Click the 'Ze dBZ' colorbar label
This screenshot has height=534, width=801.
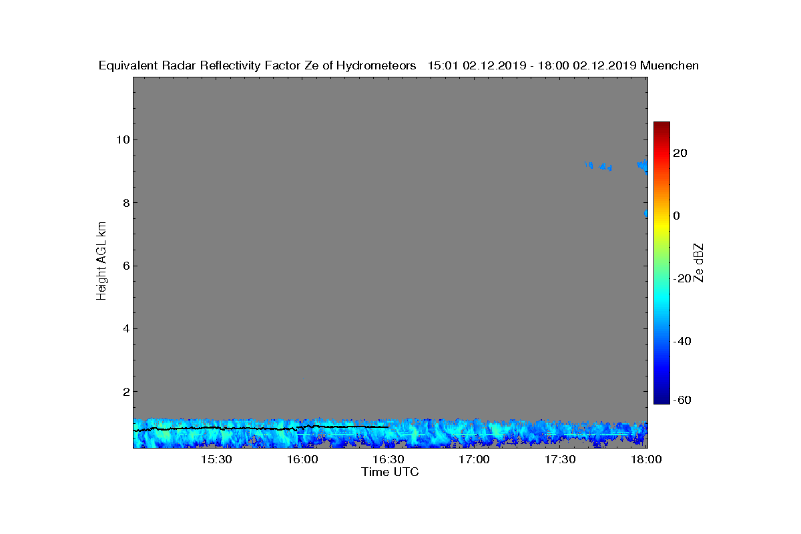[x=699, y=262]
